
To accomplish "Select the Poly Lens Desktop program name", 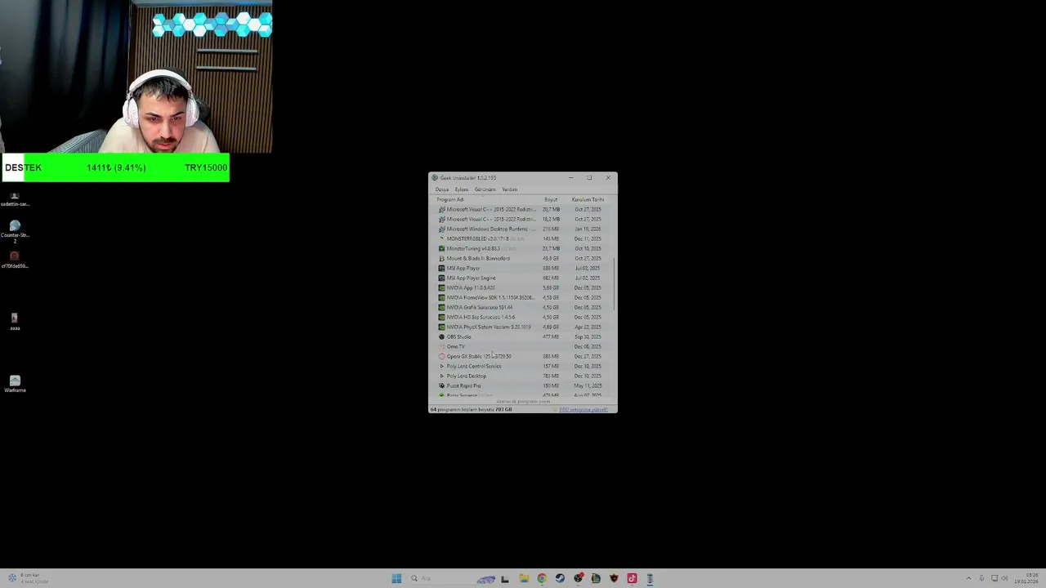I will coord(467,376).
